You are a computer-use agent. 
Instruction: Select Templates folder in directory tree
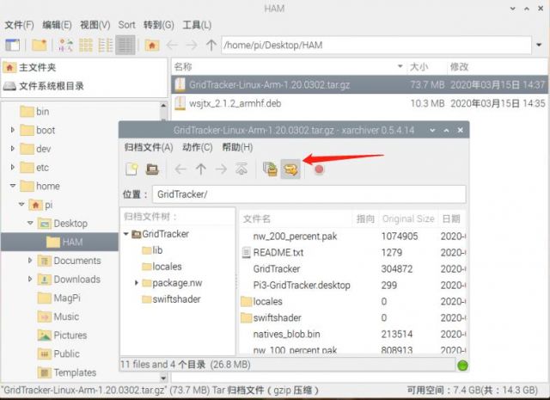tap(67, 372)
